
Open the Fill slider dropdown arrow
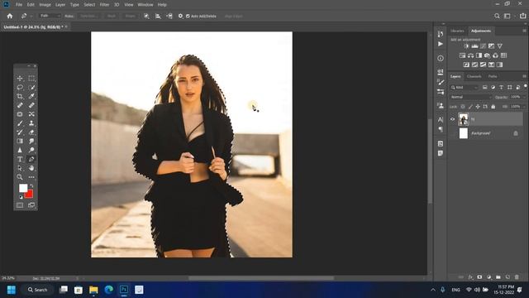[523, 107]
